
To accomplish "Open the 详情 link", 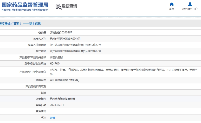I will coord(53,118).
